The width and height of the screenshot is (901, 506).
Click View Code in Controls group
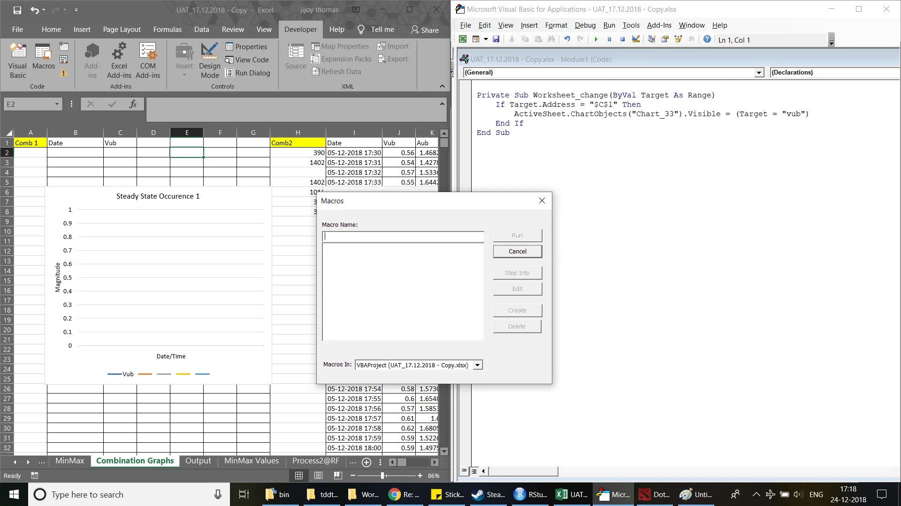pos(247,60)
